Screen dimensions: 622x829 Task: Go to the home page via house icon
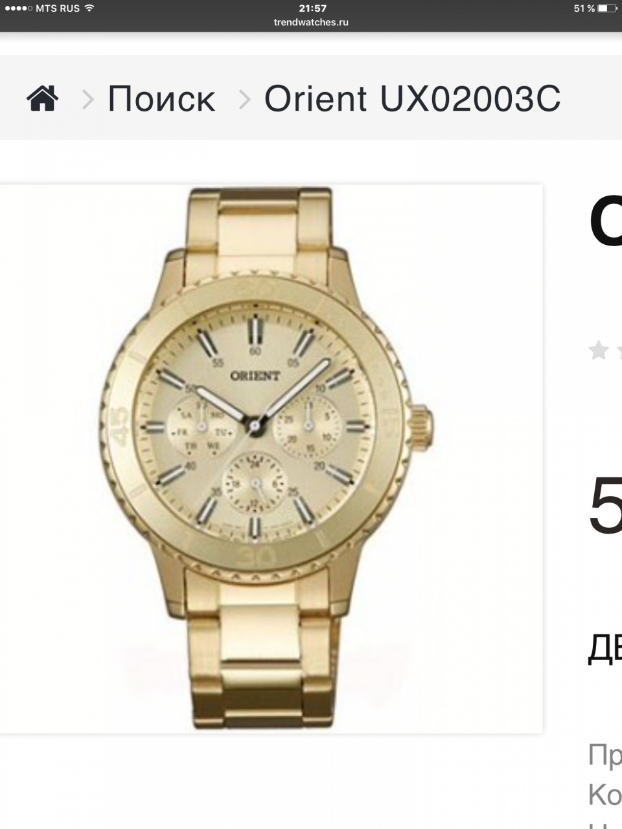[42, 98]
